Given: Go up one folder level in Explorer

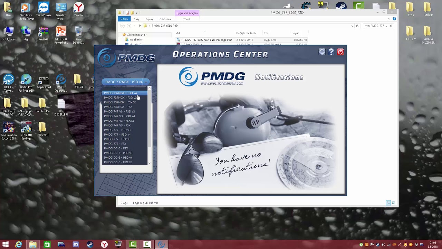Looking at the screenshot, I should pyautogui.click(x=140, y=26).
